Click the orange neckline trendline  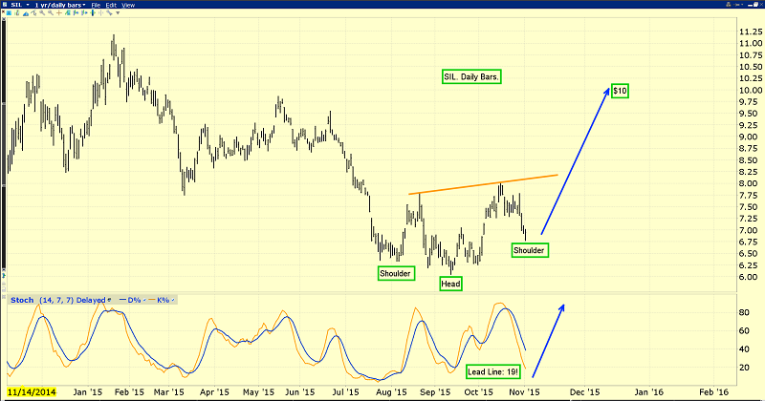click(x=483, y=184)
